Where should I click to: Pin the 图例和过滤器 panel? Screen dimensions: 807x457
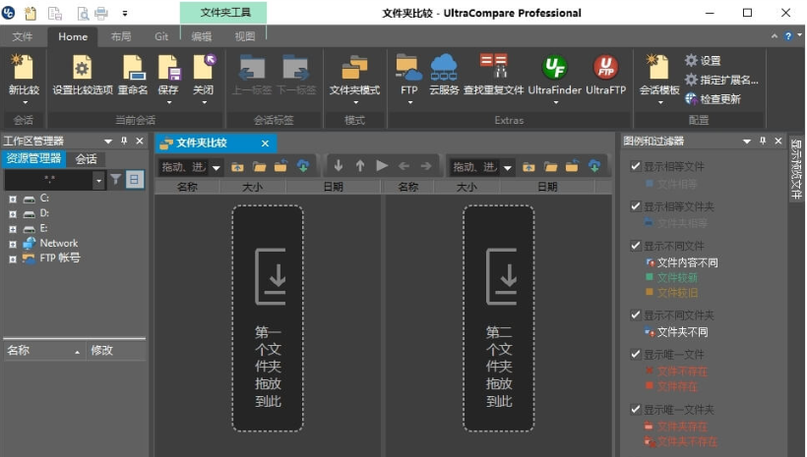763,141
